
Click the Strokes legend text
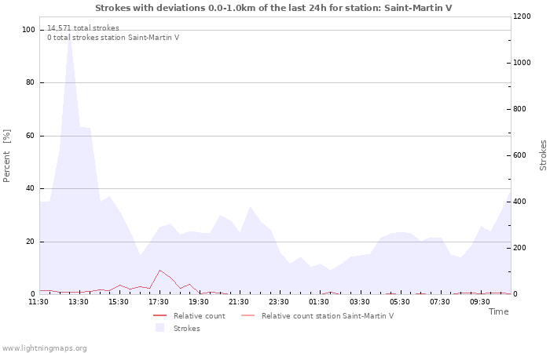(187, 329)
